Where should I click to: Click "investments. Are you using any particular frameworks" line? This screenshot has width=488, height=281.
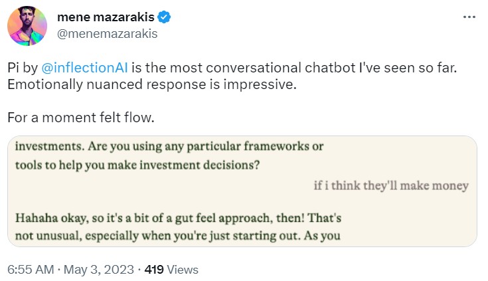169,146
